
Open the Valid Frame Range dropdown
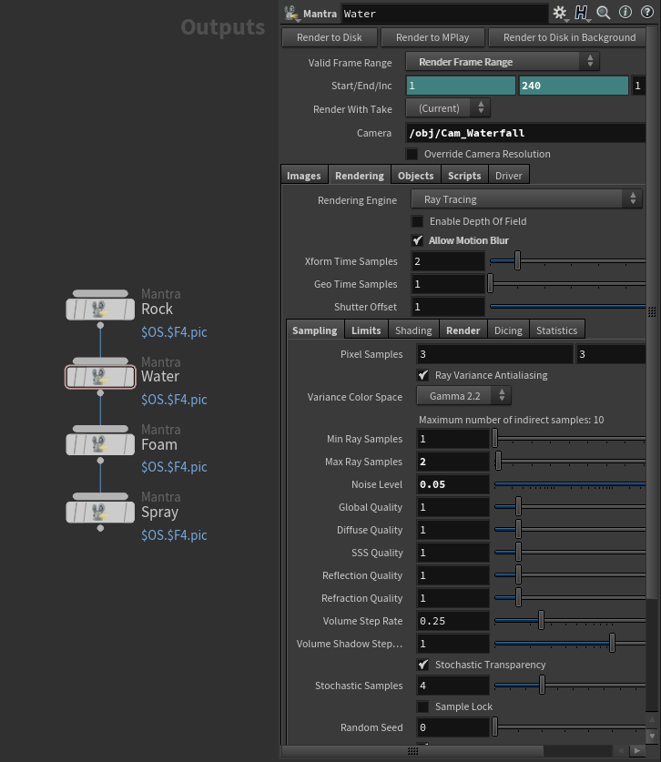[x=503, y=62]
